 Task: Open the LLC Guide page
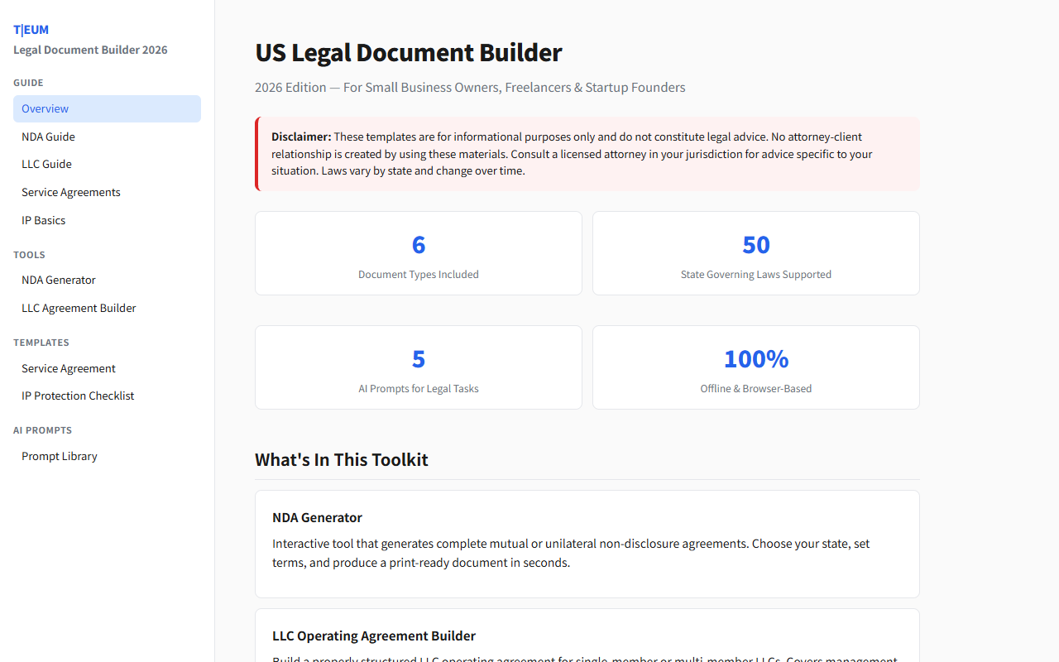(x=46, y=164)
